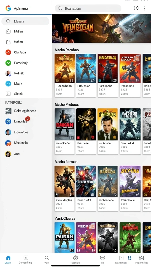Click the Perind Goun title text
This screenshot has width=151, height=268.
tap(128, 200)
